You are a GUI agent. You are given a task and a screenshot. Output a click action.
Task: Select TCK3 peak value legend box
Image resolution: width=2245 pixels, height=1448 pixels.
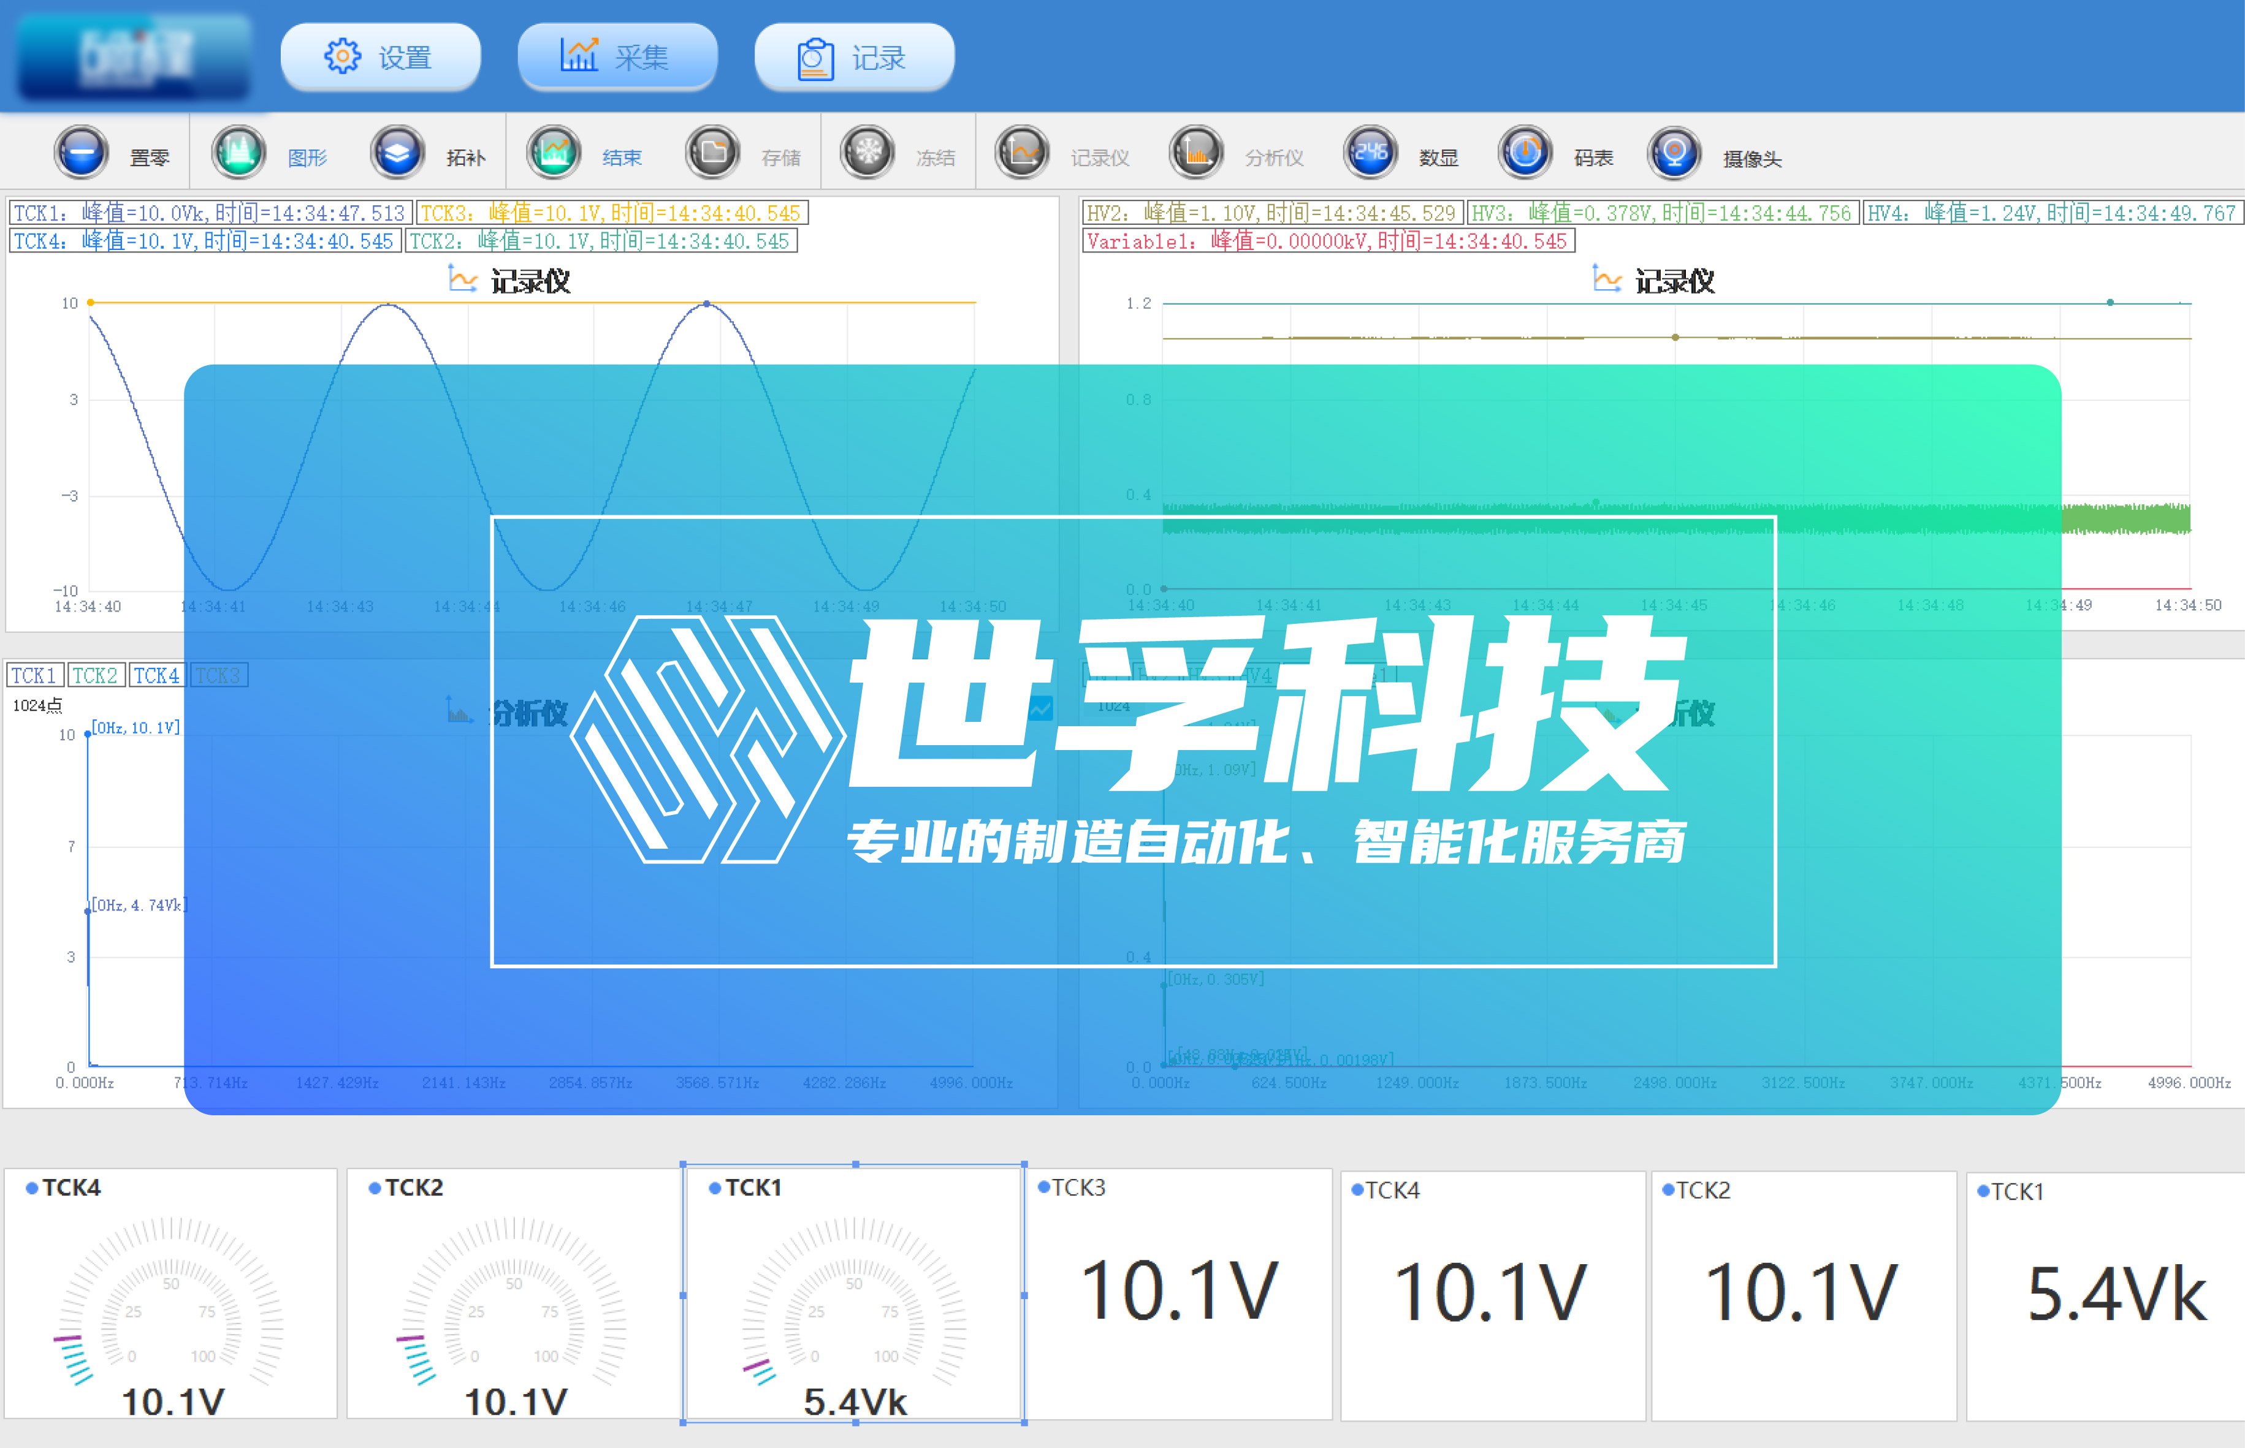tap(612, 213)
